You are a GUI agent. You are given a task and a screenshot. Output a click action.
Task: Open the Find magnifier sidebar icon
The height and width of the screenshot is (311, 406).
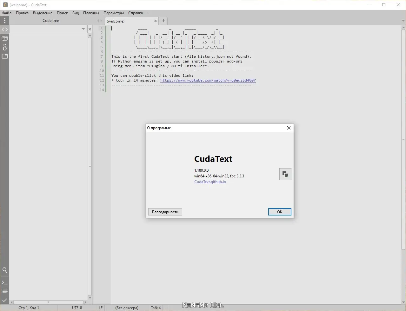pyautogui.click(x=4, y=270)
